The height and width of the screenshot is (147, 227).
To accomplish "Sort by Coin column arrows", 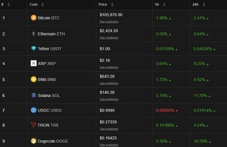I will [43, 5].
